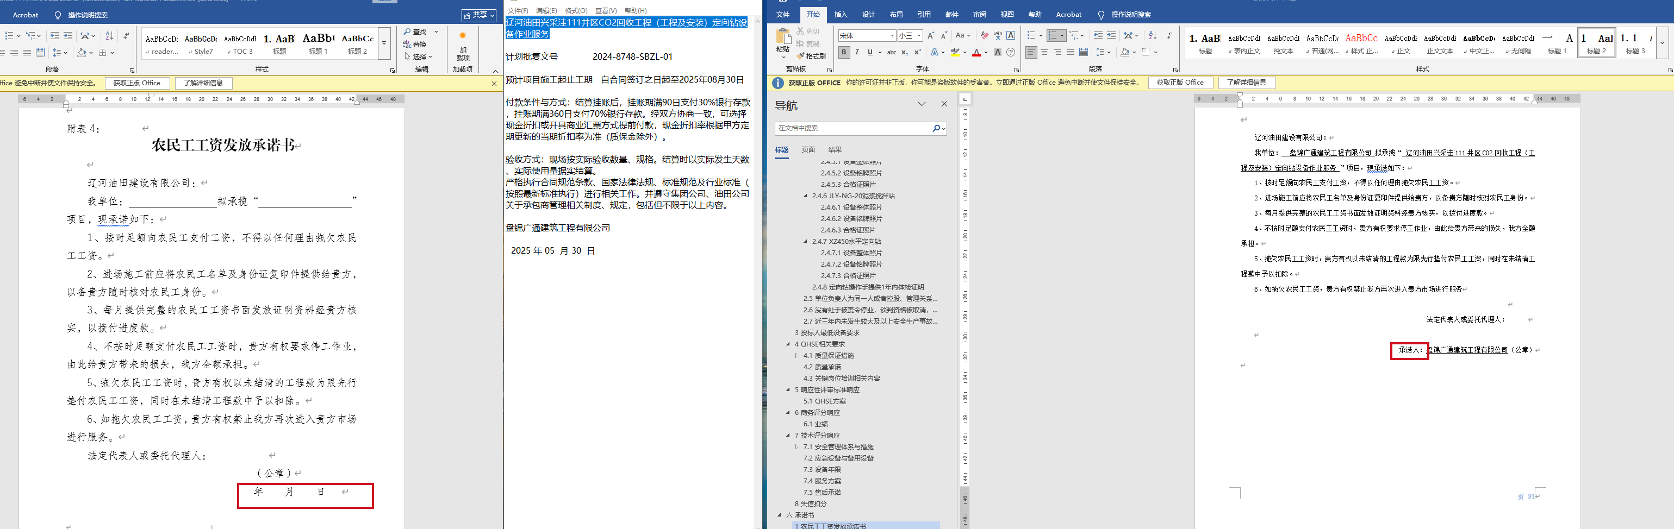The width and height of the screenshot is (1674, 529).
Task: Apply red font color
Action: click(x=975, y=53)
